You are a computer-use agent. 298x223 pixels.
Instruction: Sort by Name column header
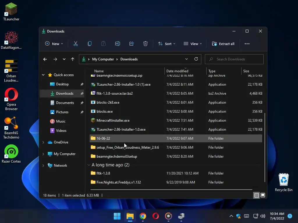pyautogui.click(x=99, y=71)
